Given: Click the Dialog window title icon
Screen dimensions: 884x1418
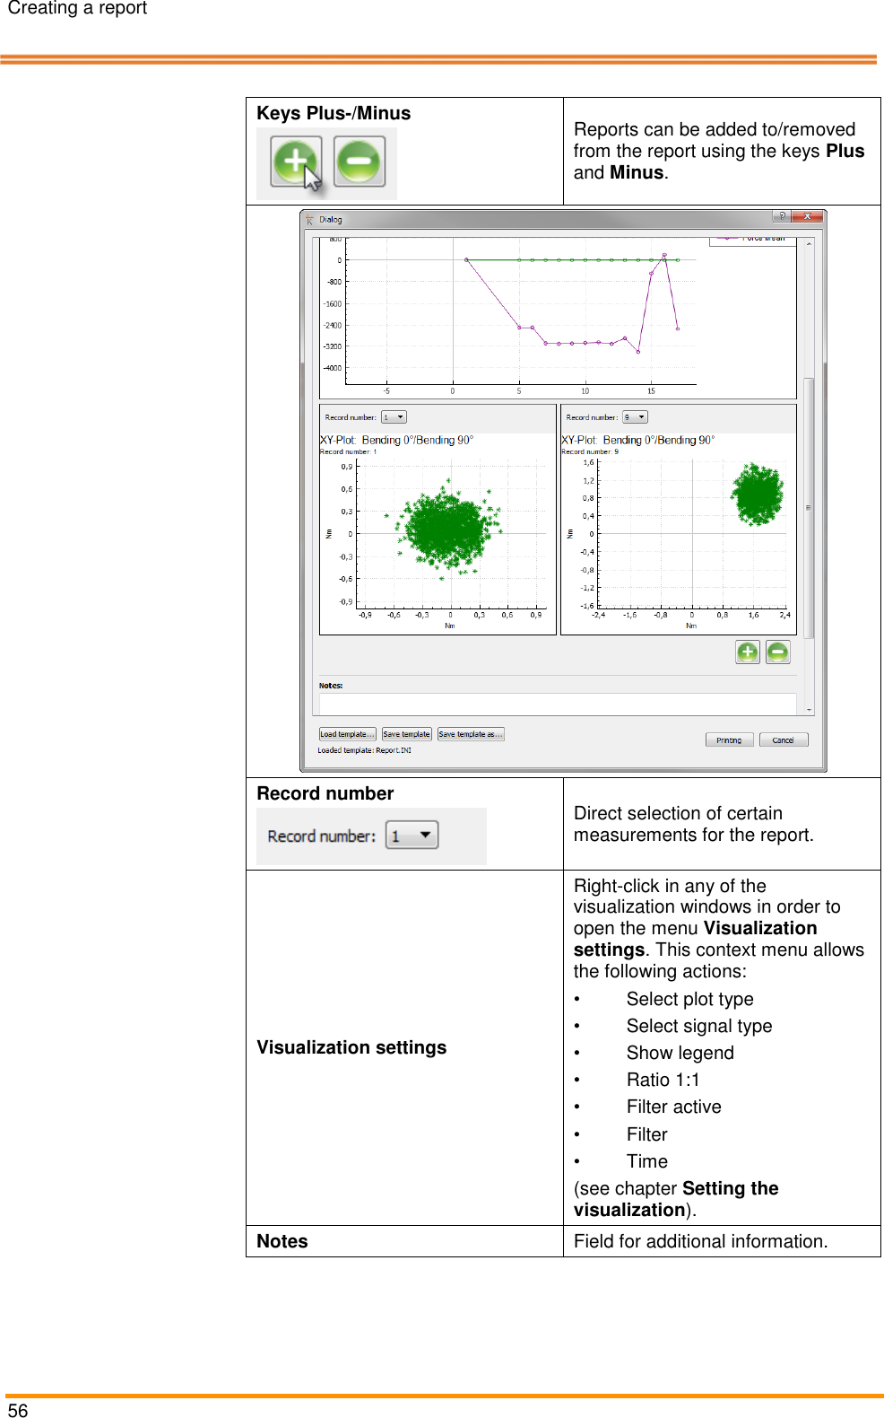Looking at the screenshot, I should click(x=309, y=219).
